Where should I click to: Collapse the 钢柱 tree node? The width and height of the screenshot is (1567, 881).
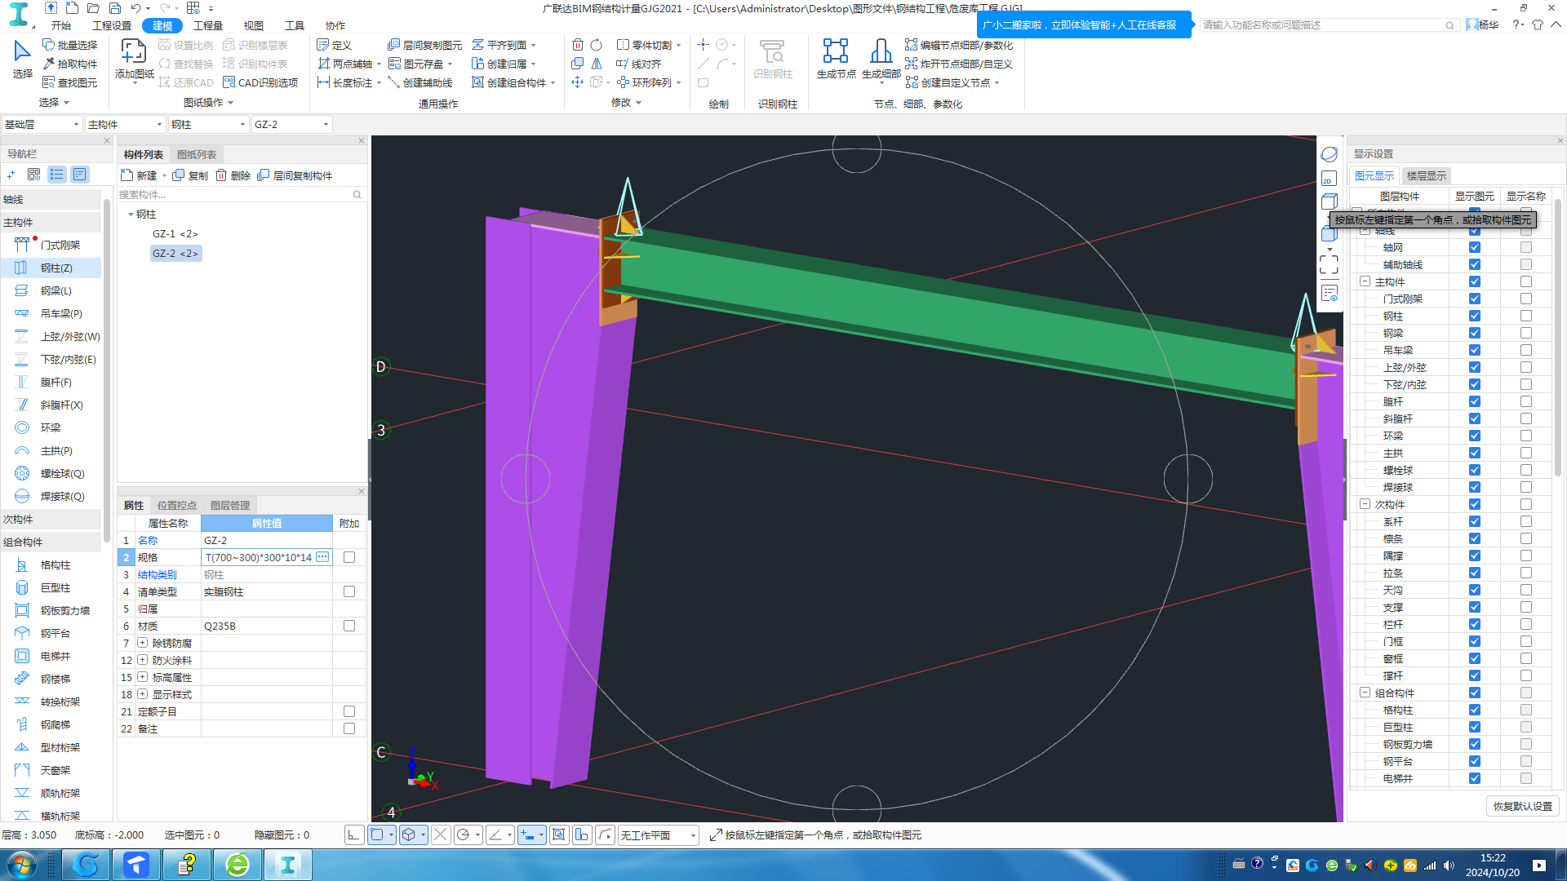[131, 215]
